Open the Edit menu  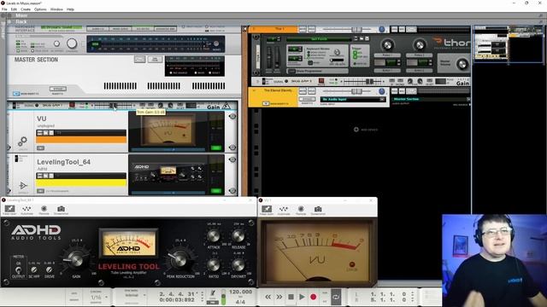(x=14, y=9)
